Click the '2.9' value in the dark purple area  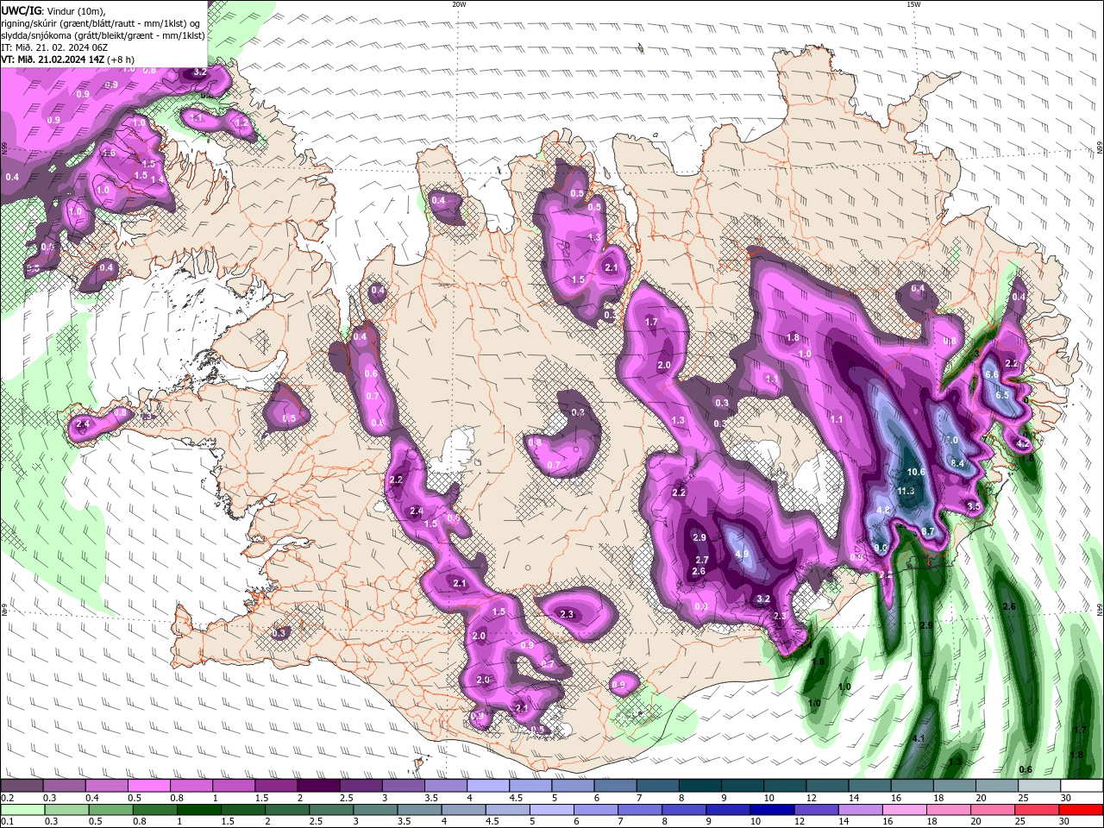[x=699, y=537]
